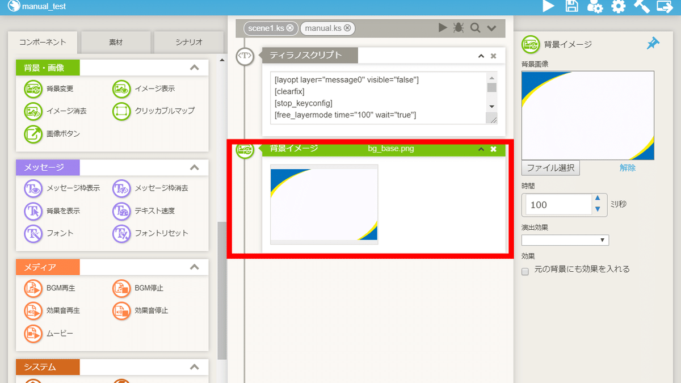
Task: Click the 背景画像 preview in properties
Action: [588, 115]
